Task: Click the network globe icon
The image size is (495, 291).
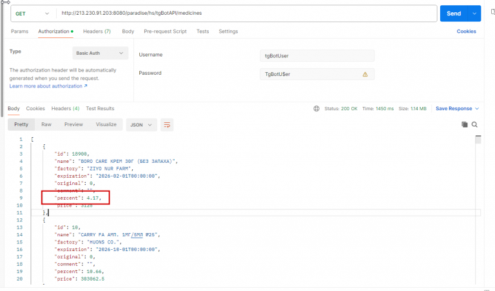Action: pyautogui.click(x=316, y=108)
